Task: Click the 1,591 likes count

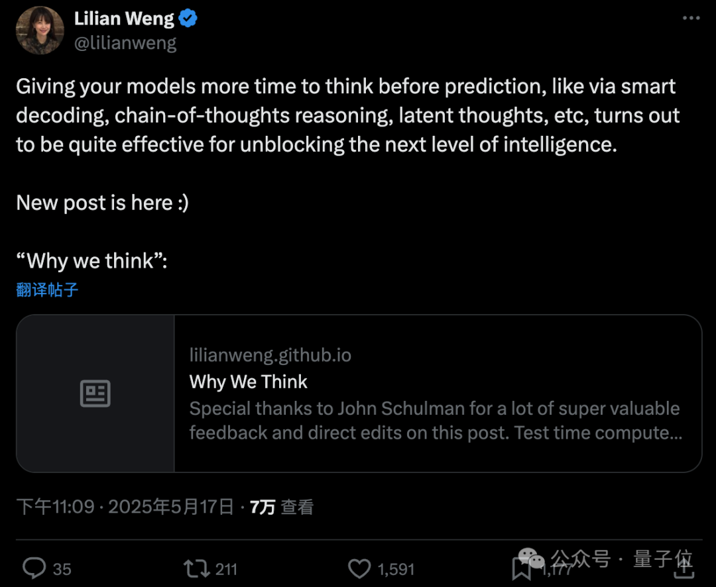Action: pyautogui.click(x=396, y=569)
